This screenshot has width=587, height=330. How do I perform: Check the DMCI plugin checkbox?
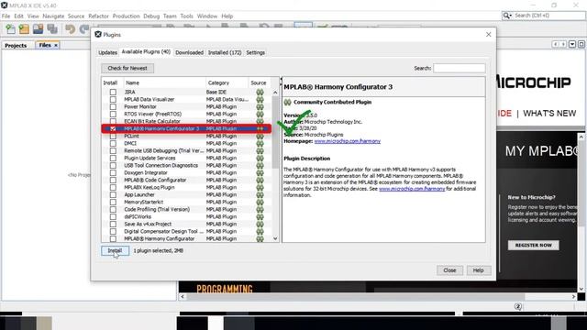click(113, 143)
